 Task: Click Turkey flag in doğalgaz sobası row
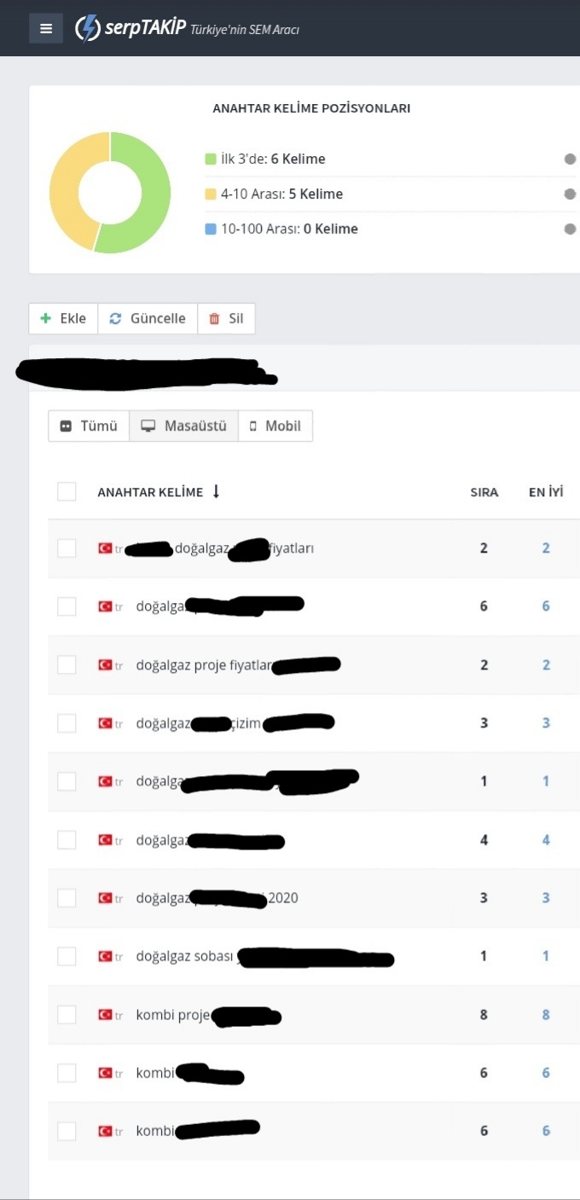[x=106, y=956]
